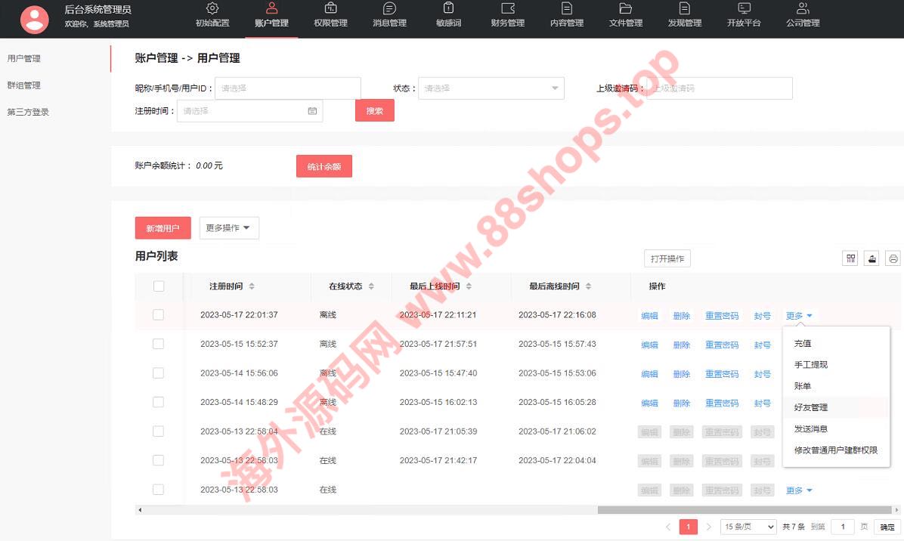Open the 状态 status dropdown
This screenshot has height=541, width=904.
click(491, 88)
